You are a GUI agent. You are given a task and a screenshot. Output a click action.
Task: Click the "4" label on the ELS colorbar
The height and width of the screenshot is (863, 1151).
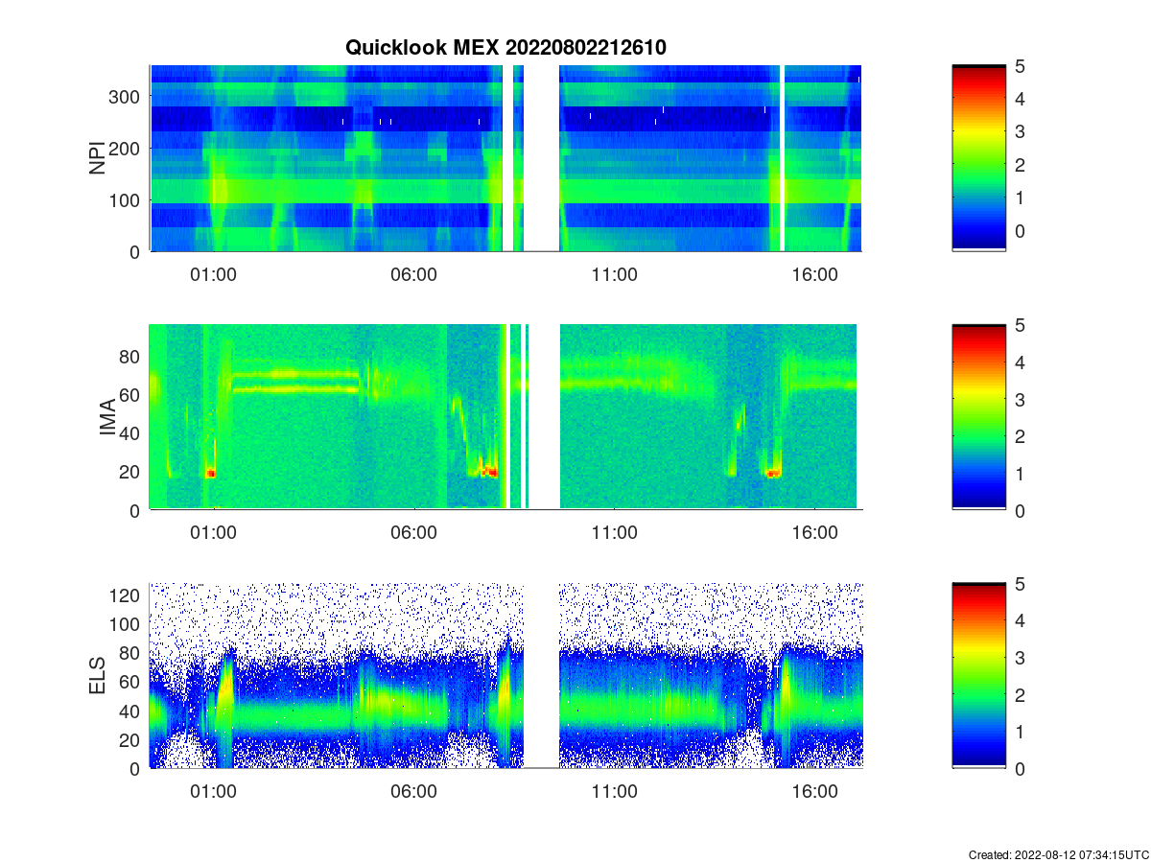coord(1020,620)
